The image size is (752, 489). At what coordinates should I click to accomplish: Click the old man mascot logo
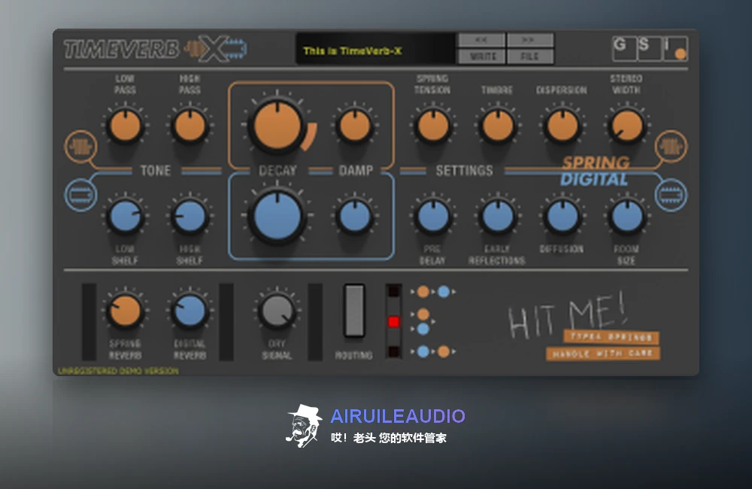[x=304, y=426]
